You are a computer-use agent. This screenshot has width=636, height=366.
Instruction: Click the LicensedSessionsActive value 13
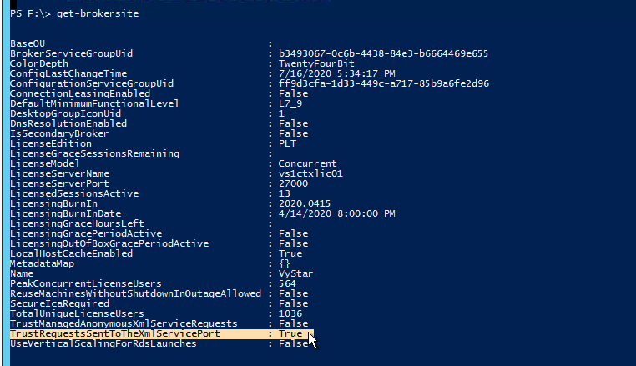[x=285, y=193]
